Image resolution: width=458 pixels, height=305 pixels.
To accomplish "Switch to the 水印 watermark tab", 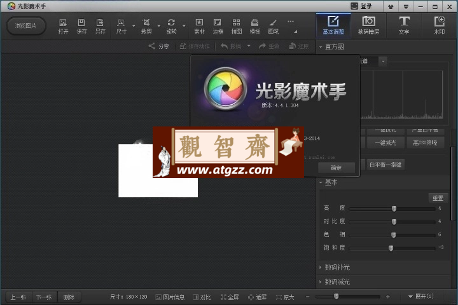I will 440,25.
